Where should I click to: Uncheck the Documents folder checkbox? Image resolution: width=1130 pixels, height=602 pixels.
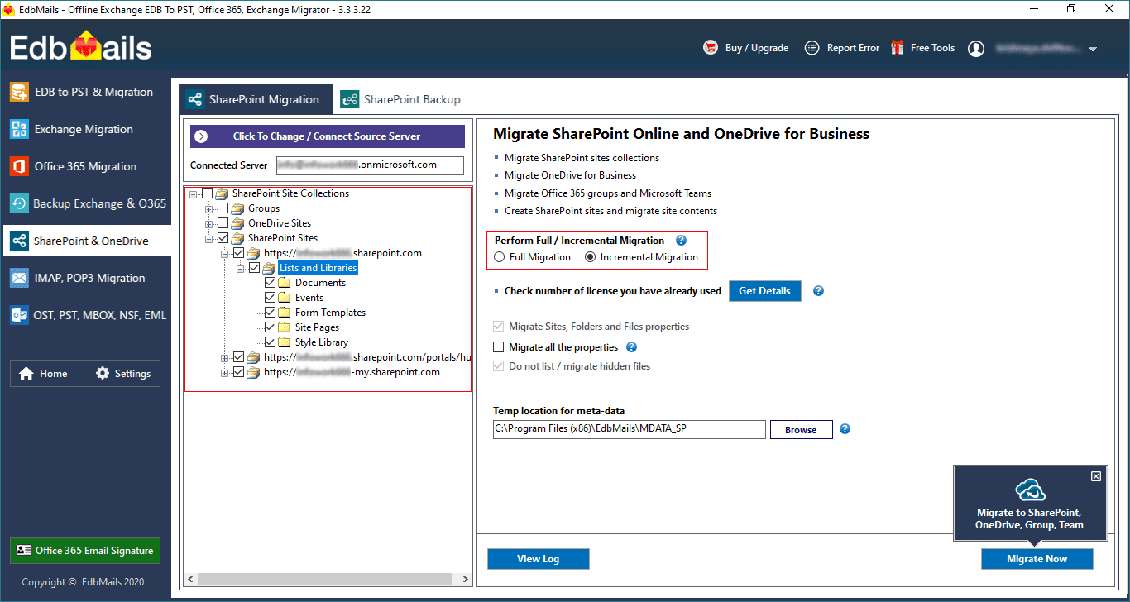270,283
